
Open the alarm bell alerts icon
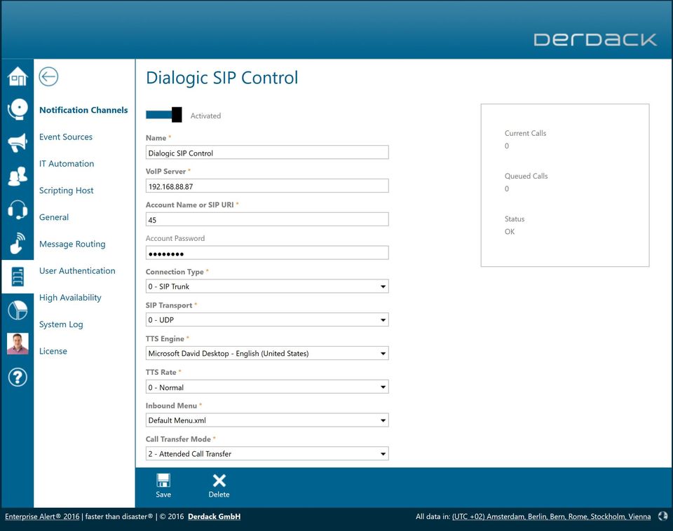point(18,109)
